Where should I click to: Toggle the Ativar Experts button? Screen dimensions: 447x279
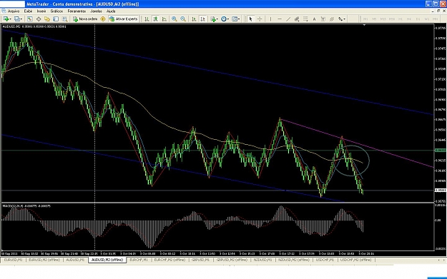tap(124, 19)
